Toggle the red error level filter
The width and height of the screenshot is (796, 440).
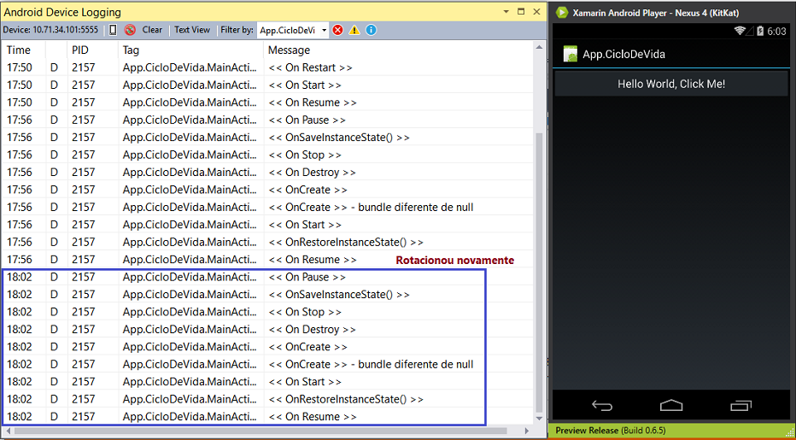(337, 30)
